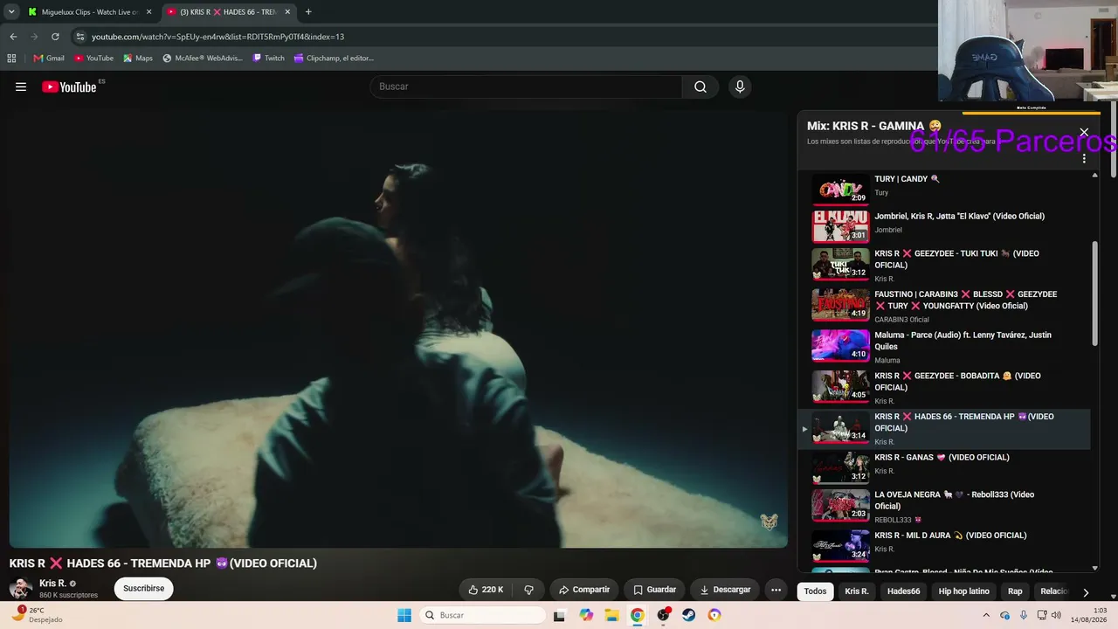Play LA OVEJA NEGRA by Reboll333

pyautogui.click(x=943, y=507)
